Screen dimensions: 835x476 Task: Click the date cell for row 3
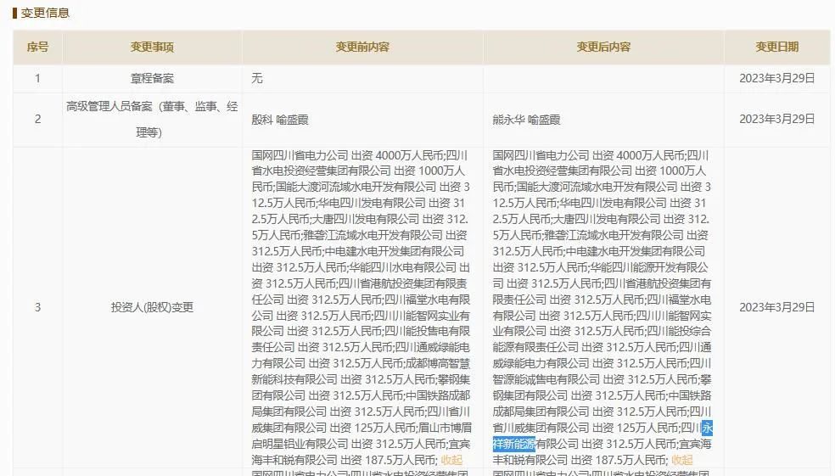point(776,307)
